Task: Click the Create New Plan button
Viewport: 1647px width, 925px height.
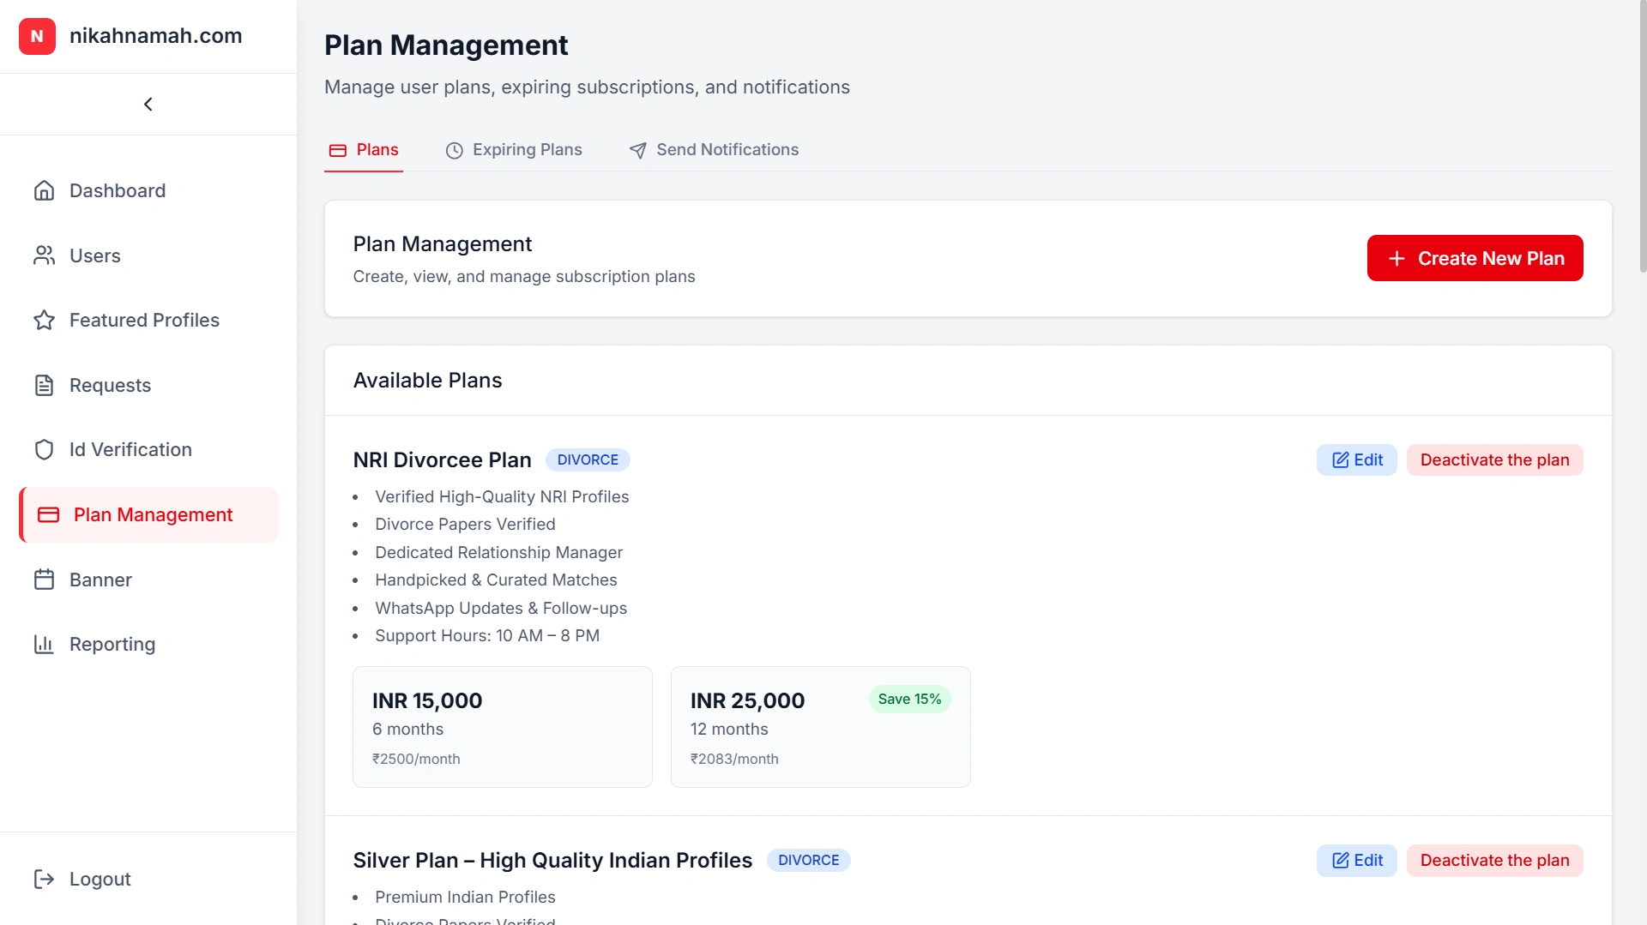Action: pos(1475,258)
